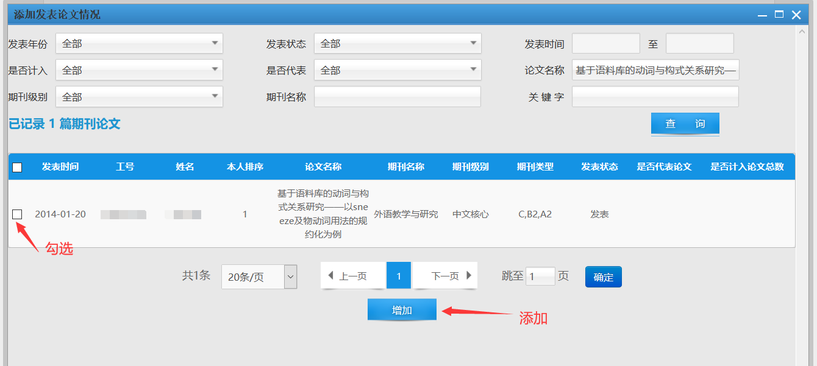This screenshot has height=366, width=817.
Task: Maximize the 添加发表论文情况 dialog window
Action: click(779, 15)
